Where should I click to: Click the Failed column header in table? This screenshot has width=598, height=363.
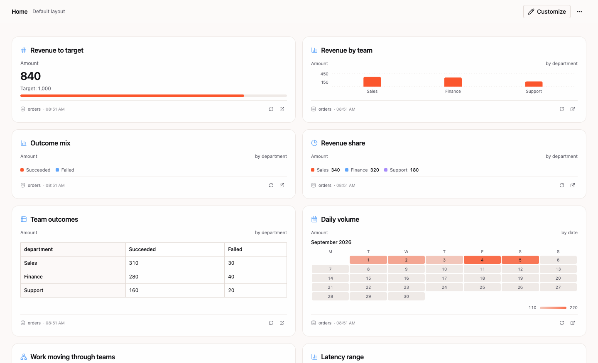pos(255,249)
